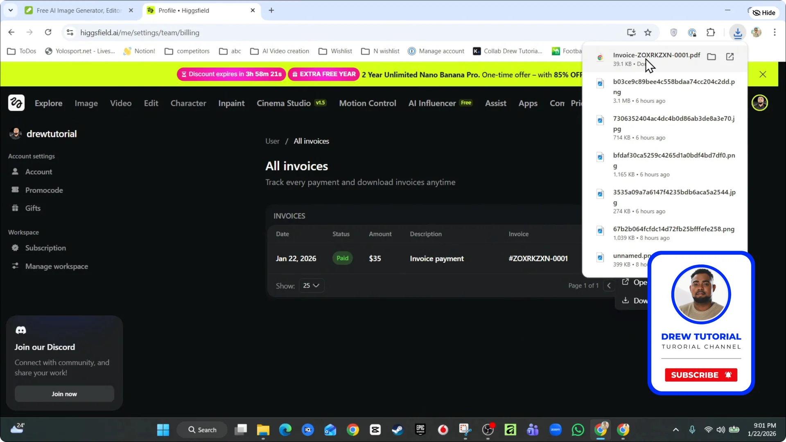Click SUBSCRIBE on the Drew Tutorial overlay

pyautogui.click(x=701, y=374)
